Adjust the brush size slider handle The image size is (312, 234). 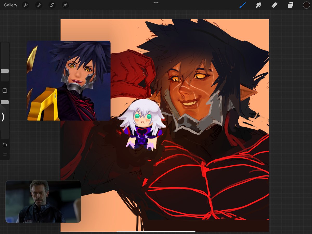5,71
